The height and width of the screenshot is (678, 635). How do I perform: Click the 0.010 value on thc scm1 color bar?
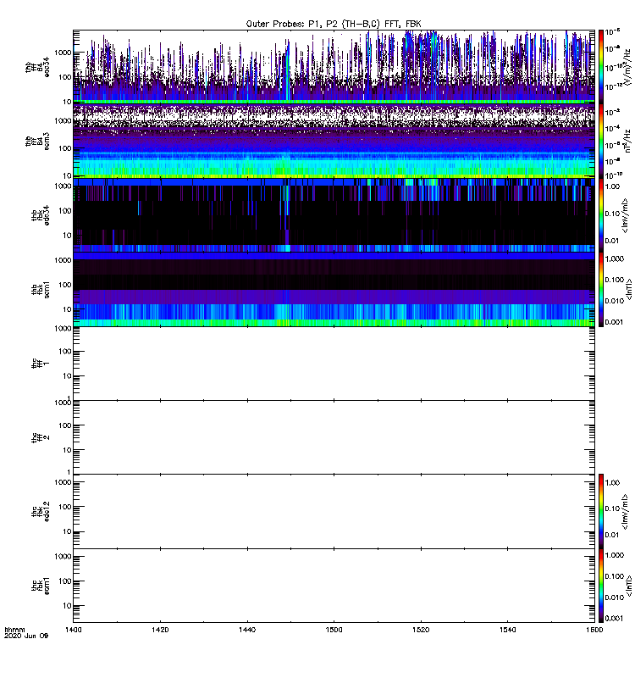coord(615,597)
